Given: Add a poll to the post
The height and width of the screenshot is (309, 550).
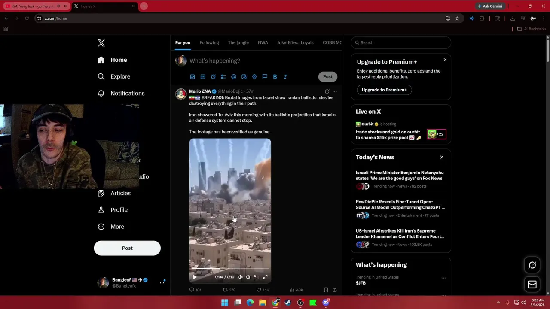Looking at the screenshot, I should 223,77.
